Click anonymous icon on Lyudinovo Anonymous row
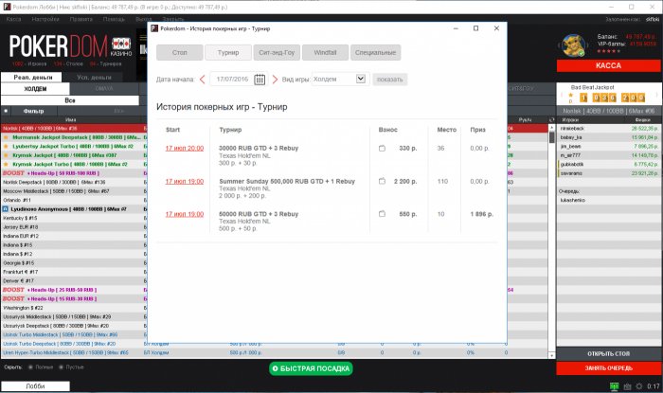Image resolution: width=663 pixels, height=393 pixels. click(6, 209)
